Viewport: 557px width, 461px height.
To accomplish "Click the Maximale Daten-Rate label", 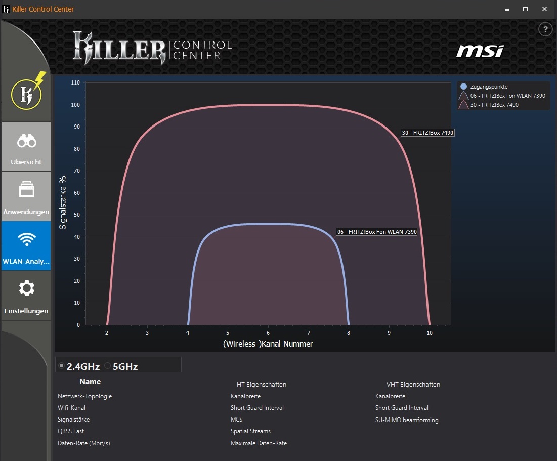I will [x=259, y=443].
